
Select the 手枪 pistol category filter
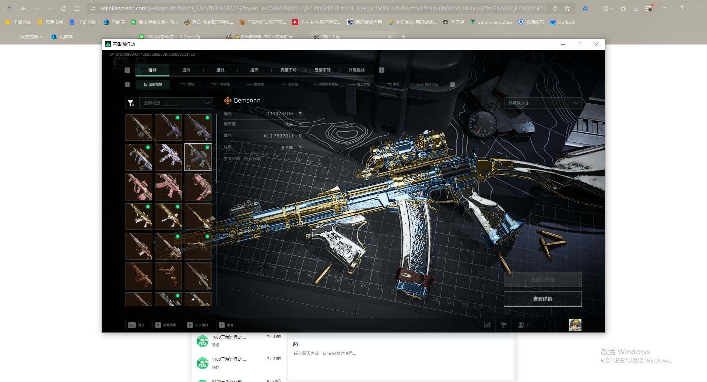pyautogui.click(x=393, y=84)
